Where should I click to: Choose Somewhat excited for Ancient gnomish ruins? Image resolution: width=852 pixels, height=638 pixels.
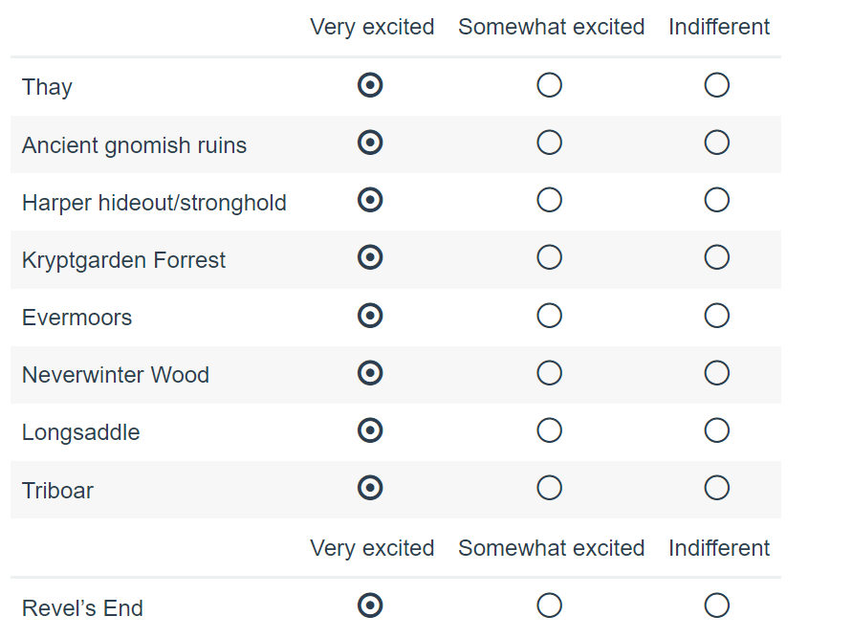pos(549,143)
